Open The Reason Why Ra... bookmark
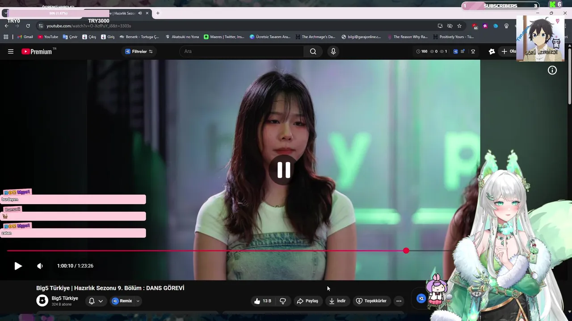This screenshot has width=572, height=321. point(407,37)
